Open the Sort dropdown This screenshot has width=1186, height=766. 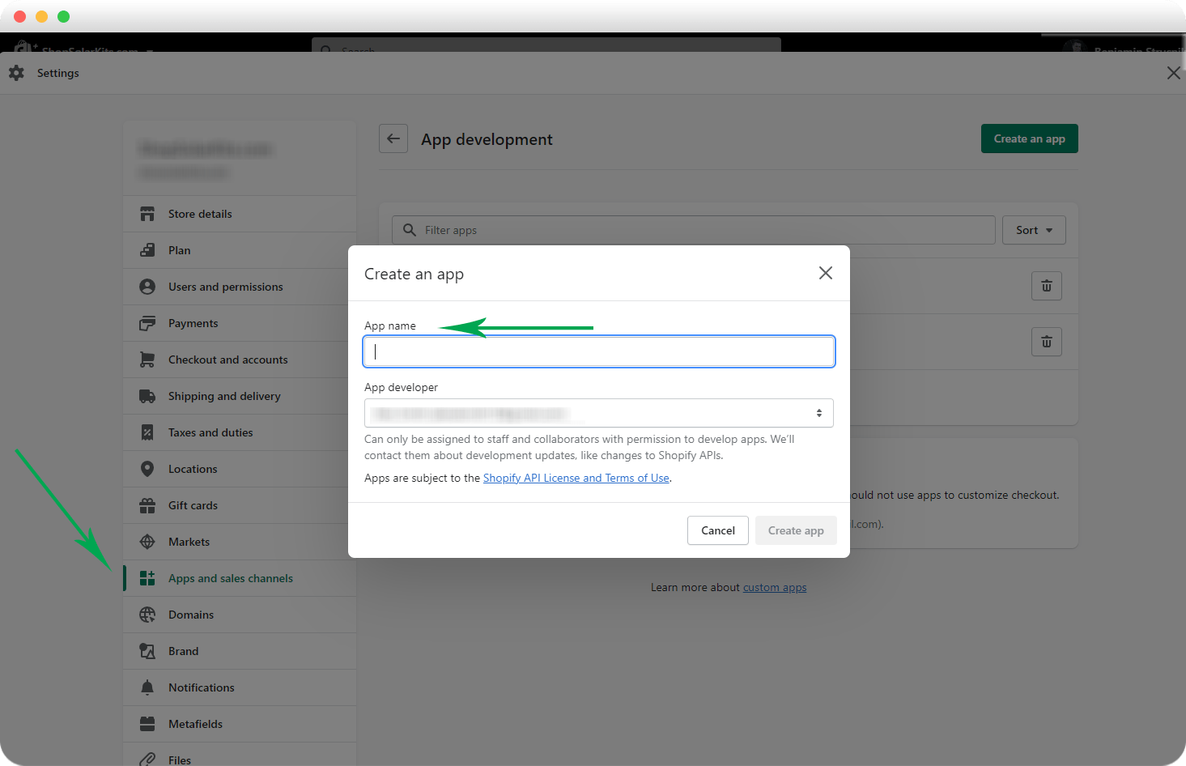(x=1034, y=230)
